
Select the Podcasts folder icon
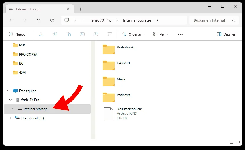tap(109, 97)
